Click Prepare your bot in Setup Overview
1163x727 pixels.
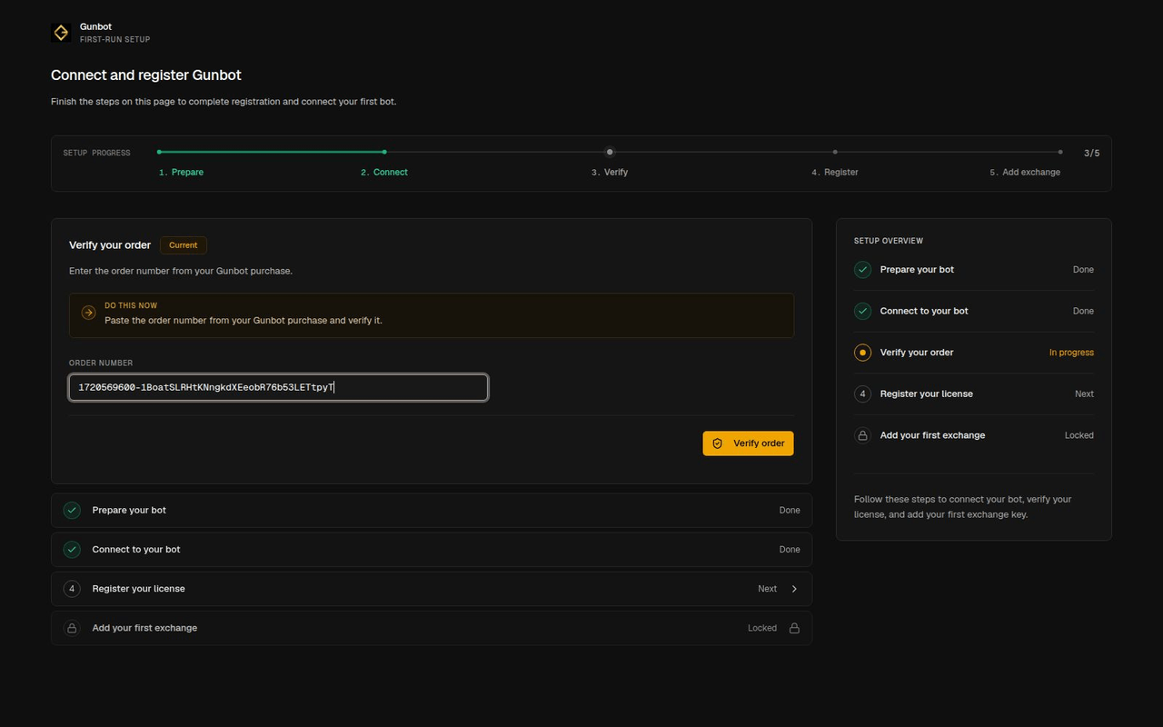[x=917, y=270]
